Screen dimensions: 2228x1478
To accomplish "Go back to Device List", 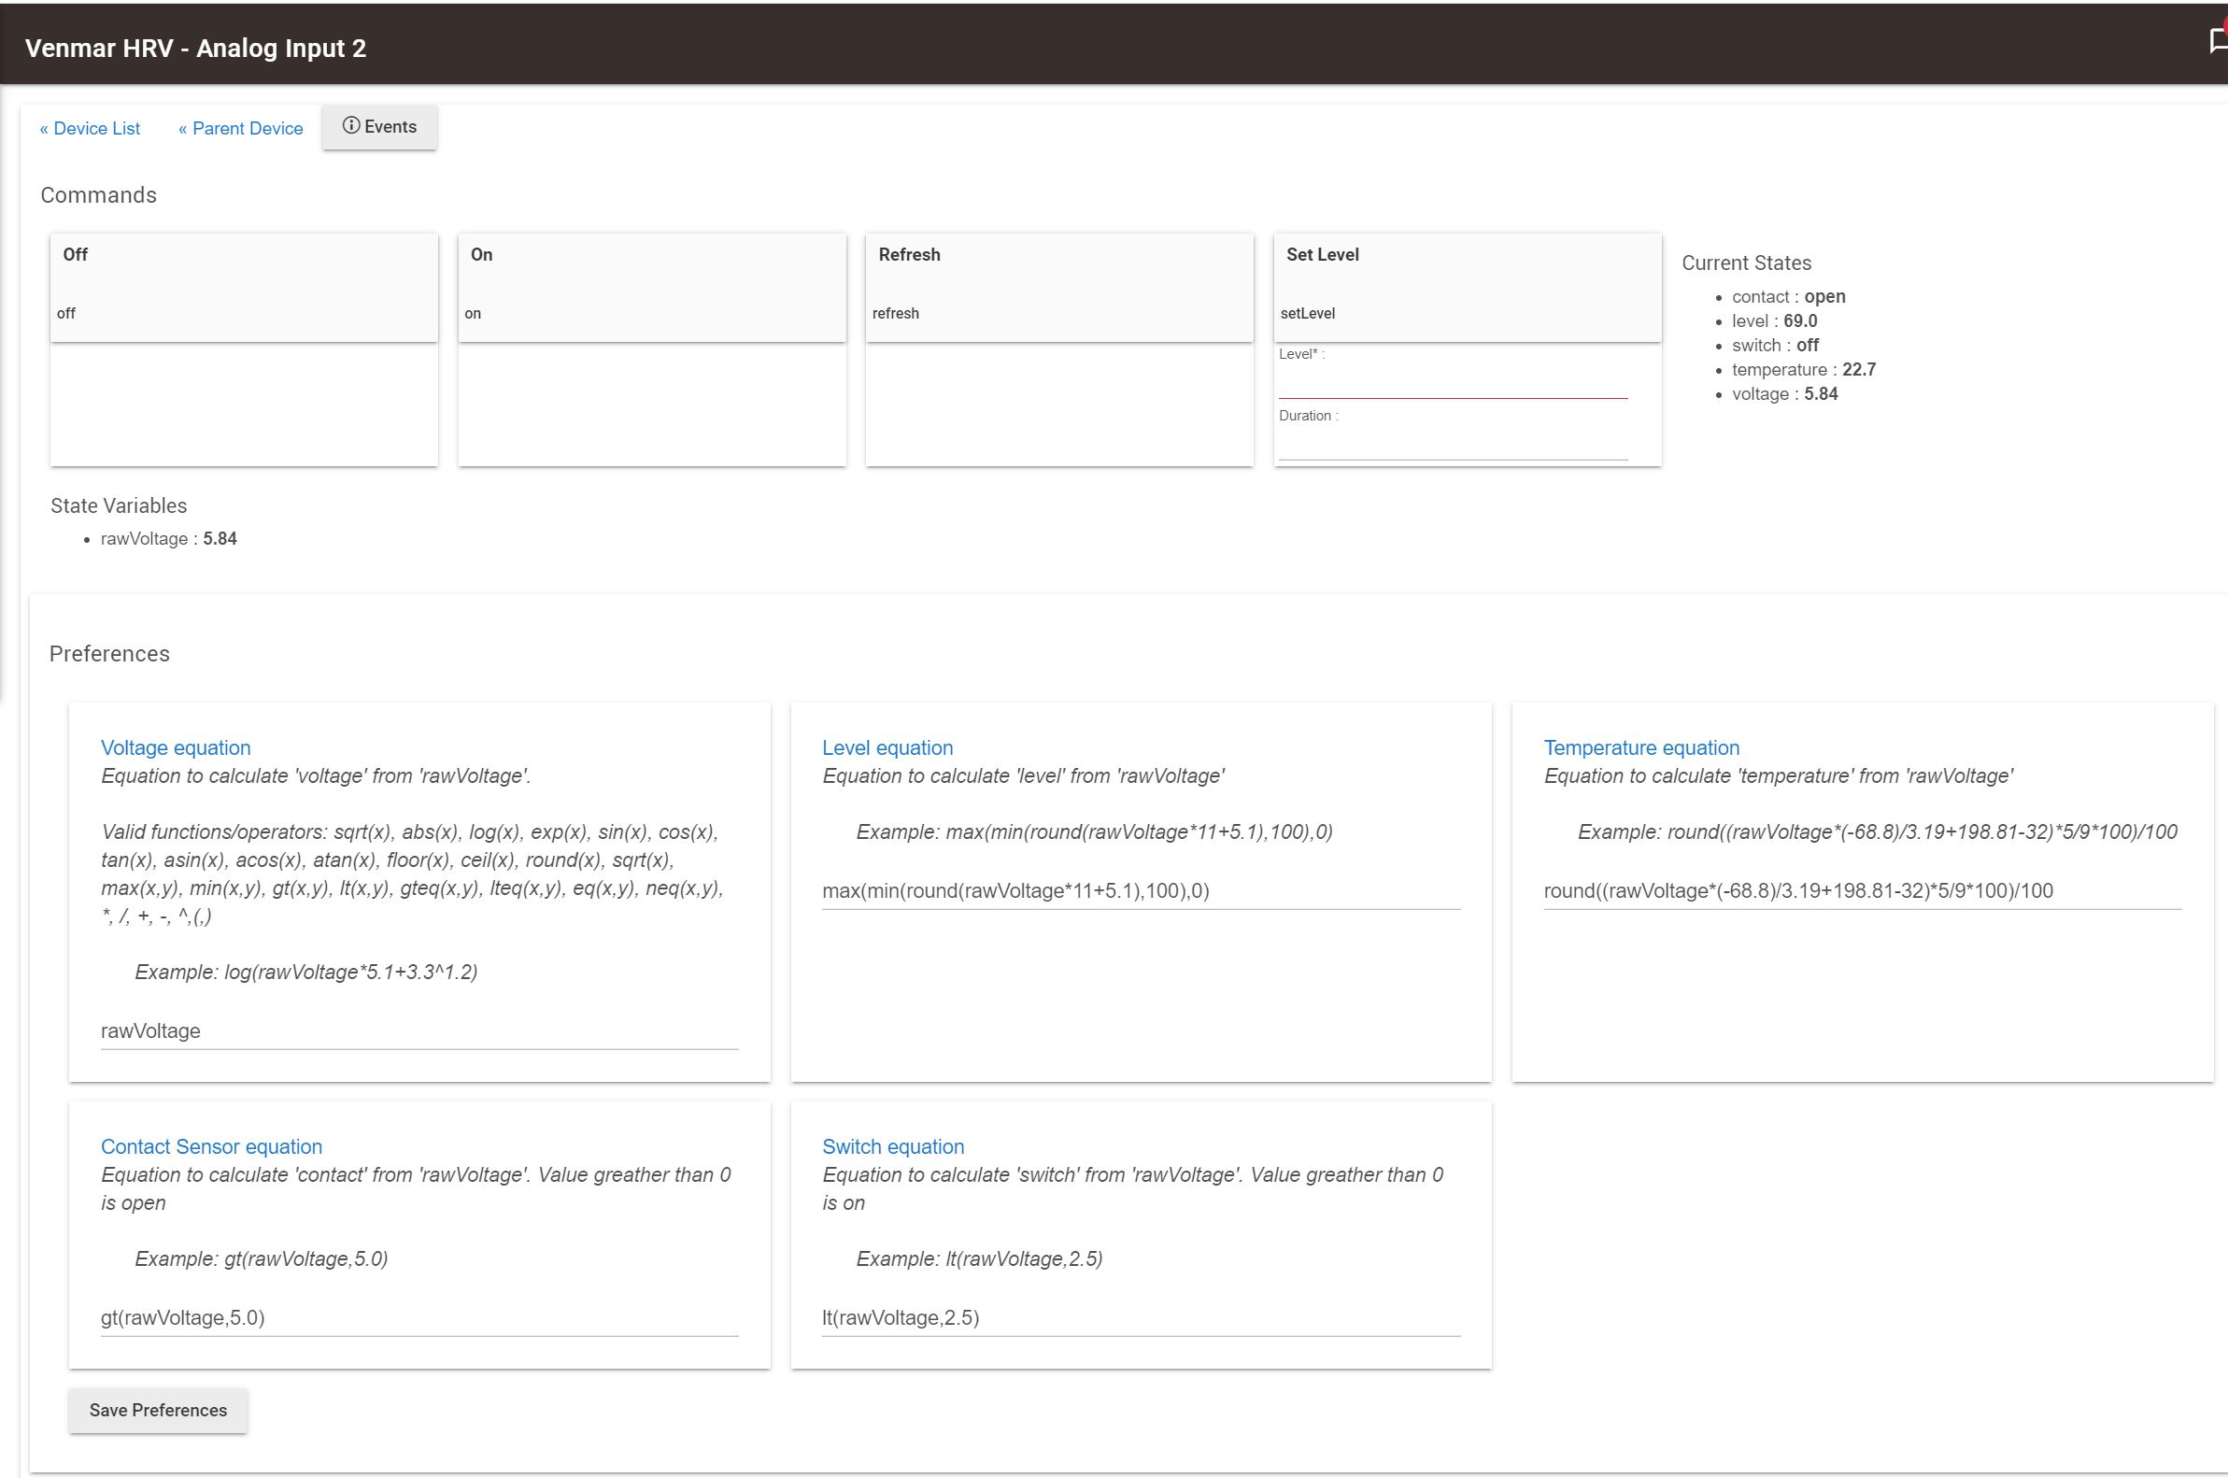I will [90, 128].
